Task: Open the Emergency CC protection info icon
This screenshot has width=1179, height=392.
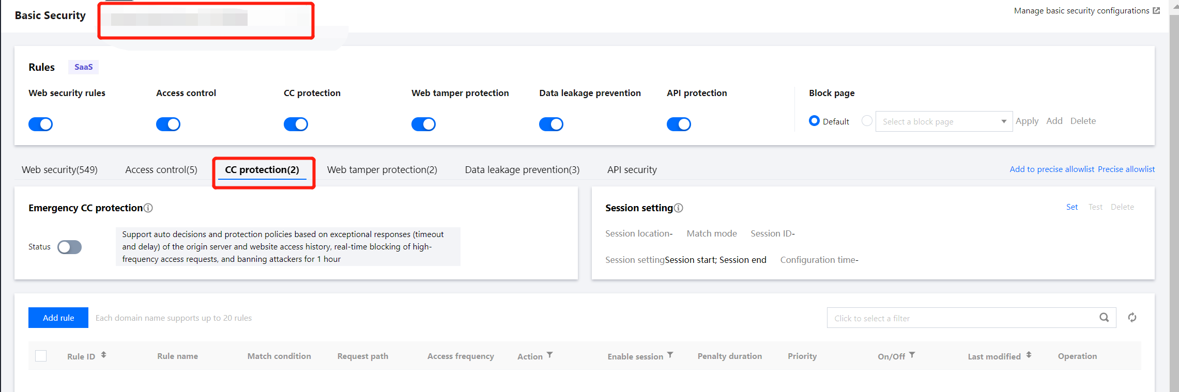Action: pos(148,208)
